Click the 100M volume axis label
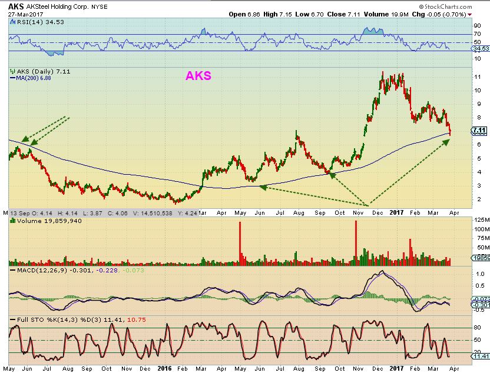 click(x=482, y=229)
